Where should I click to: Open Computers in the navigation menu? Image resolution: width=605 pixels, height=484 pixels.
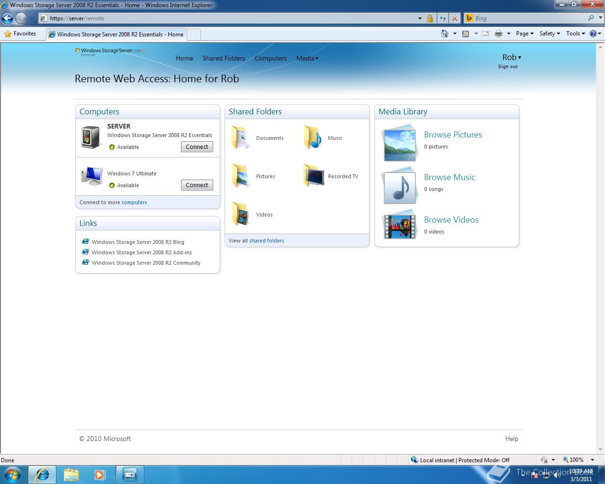click(x=271, y=58)
